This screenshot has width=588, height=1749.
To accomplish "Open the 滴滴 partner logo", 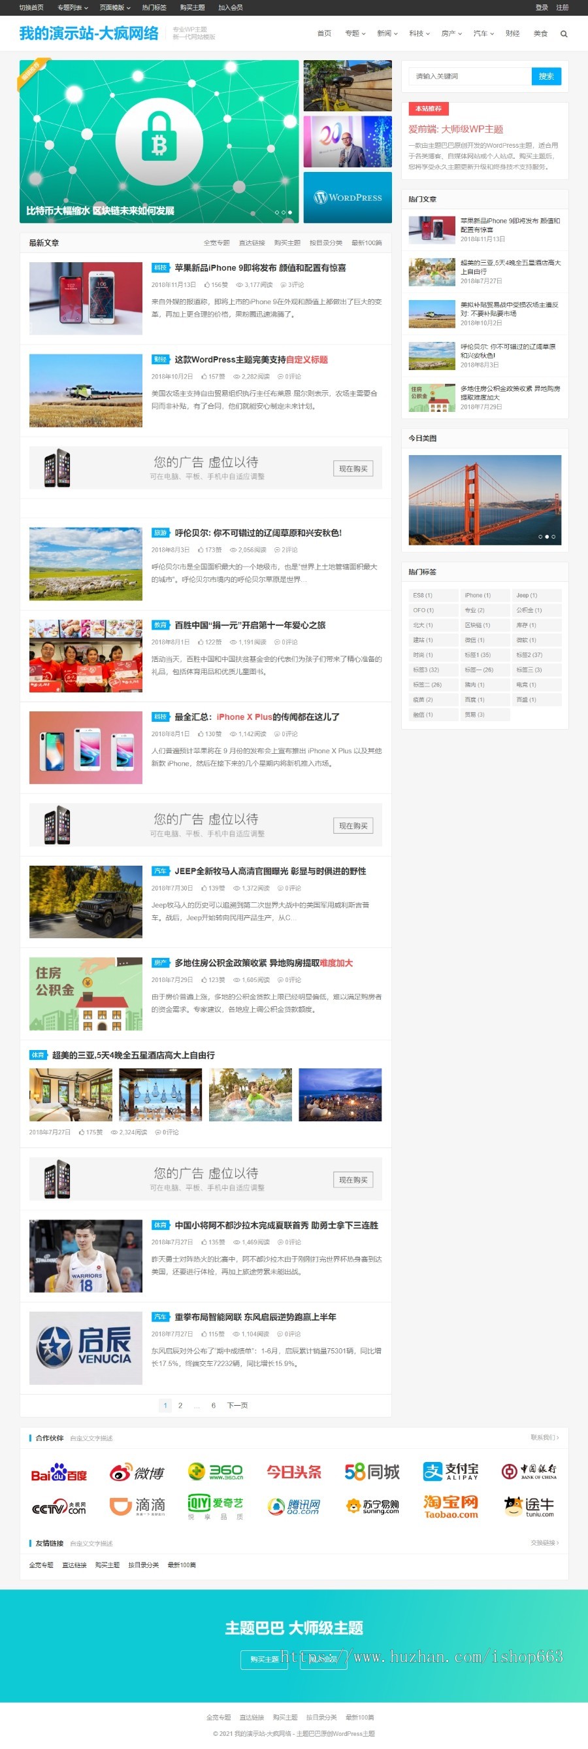I will (137, 1506).
